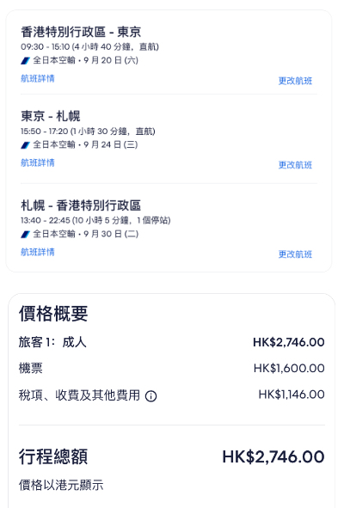Open 航班詳情 for the 東京 - 札幌 flight
This screenshot has width=344, height=508.
click(x=38, y=162)
